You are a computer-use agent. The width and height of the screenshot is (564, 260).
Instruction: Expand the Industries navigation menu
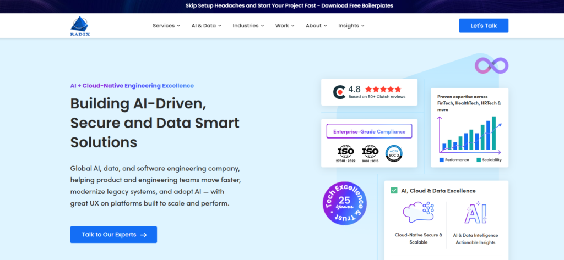[248, 26]
